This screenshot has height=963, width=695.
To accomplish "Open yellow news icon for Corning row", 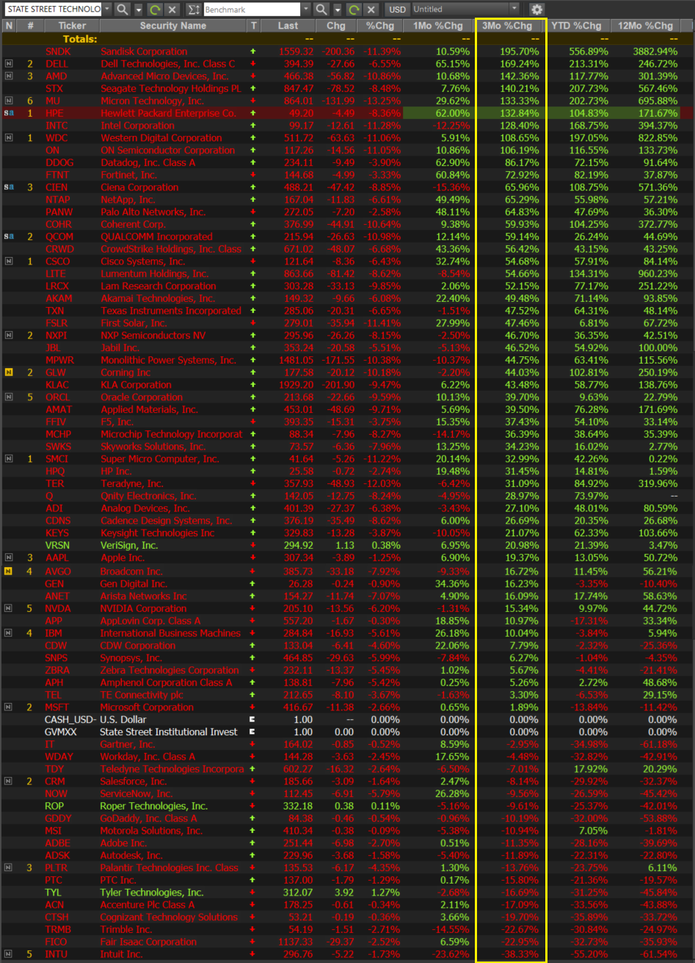I will (x=9, y=372).
